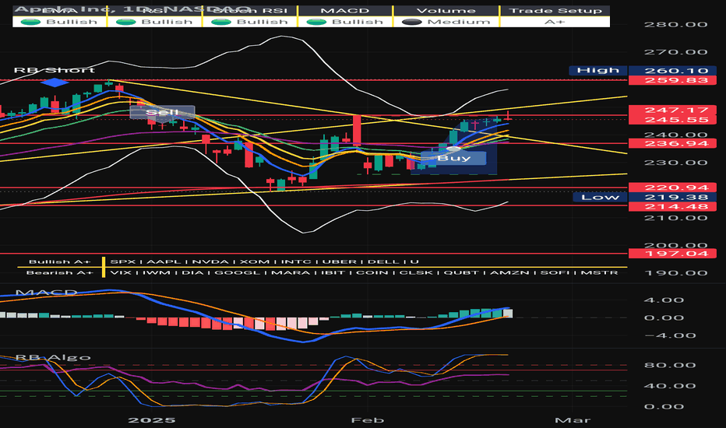The width and height of the screenshot is (726, 428).
Task: Click the 197.04 red price tag
Action: click(x=672, y=254)
